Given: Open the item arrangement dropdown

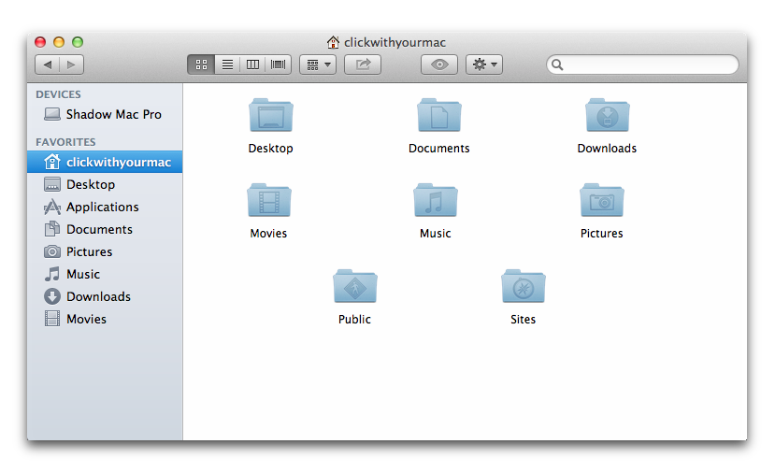Looking at the screenshot, I should pos(318,64).
